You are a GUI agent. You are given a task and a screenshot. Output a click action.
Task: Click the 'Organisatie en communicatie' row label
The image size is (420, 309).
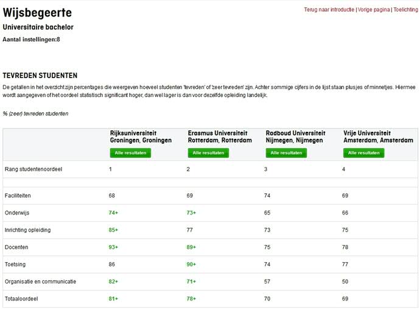[40, 282]
